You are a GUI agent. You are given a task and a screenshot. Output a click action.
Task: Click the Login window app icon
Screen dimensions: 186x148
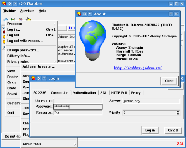coord(33,78)
